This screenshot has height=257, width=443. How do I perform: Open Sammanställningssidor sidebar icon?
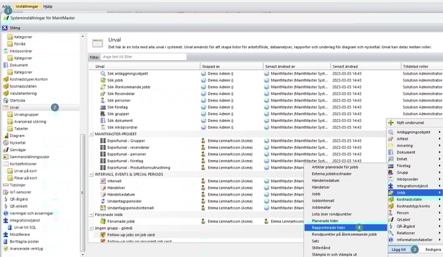click(5, 157)
